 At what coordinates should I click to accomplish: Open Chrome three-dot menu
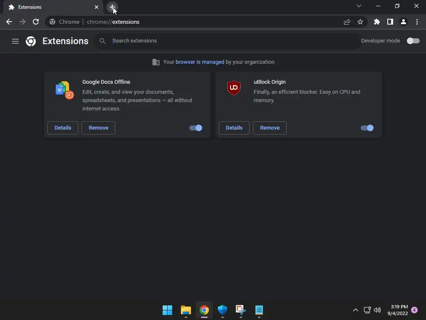coord(417,22)
